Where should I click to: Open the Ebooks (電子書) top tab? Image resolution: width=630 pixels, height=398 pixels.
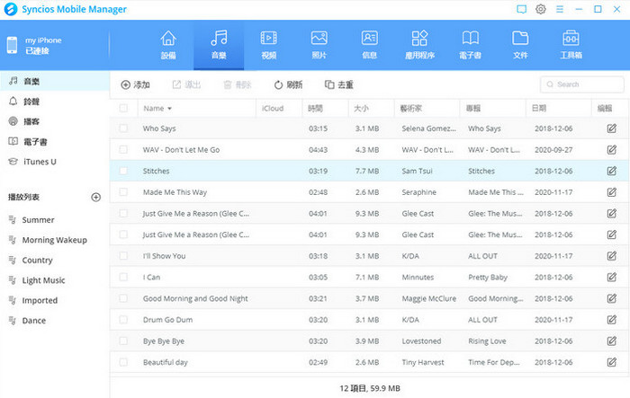pos(470,45)
